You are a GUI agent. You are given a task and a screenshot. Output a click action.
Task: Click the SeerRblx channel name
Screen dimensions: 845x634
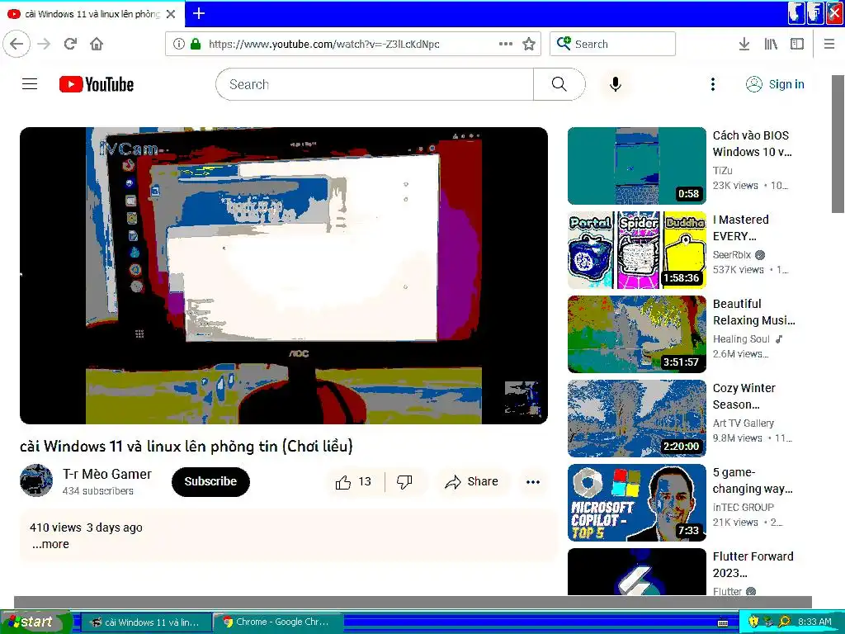[732, 254]
